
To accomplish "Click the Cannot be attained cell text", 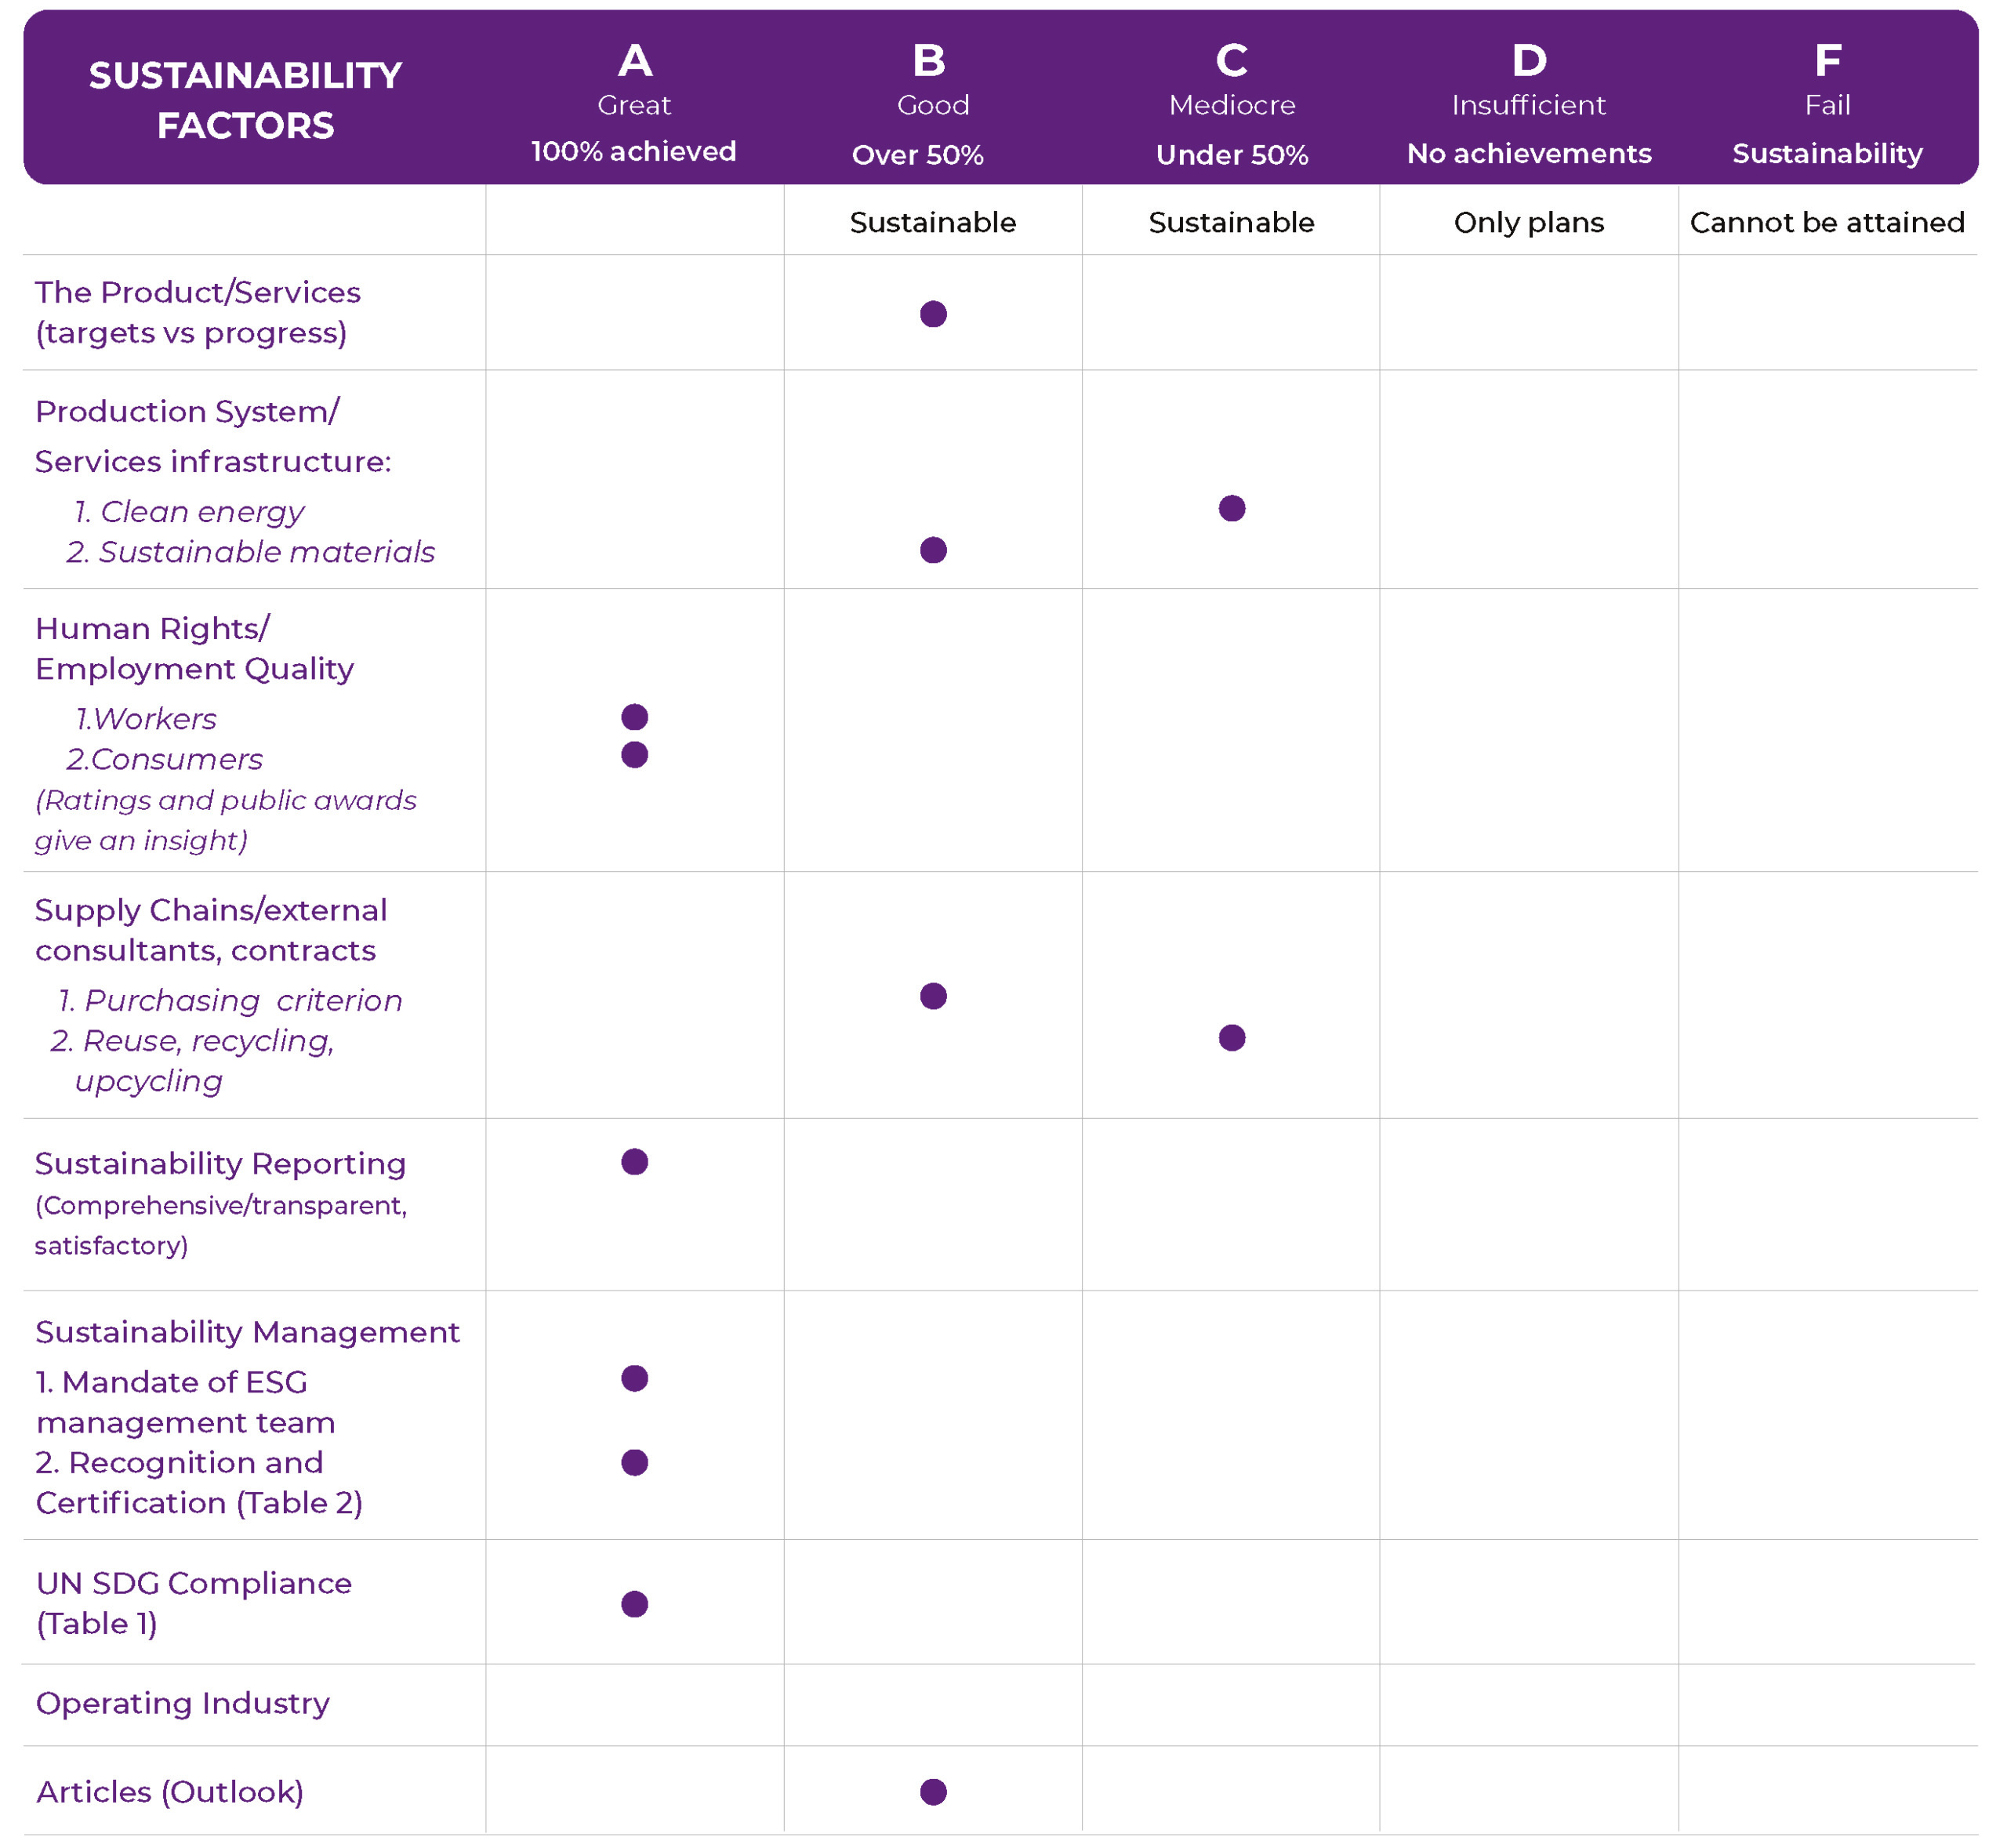I will coord(1827,222).
